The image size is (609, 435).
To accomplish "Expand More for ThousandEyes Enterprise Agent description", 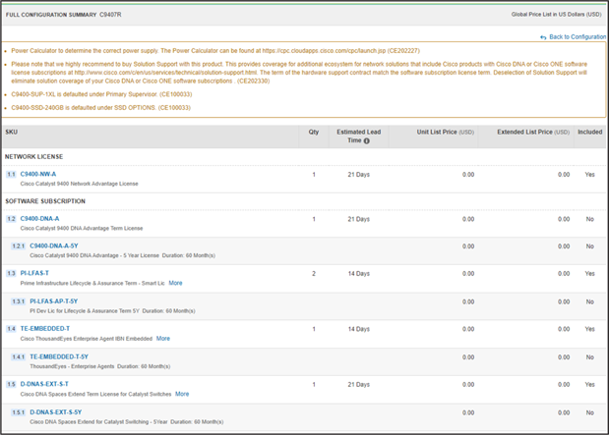I will pyautogui.click(x=163, y=339).
